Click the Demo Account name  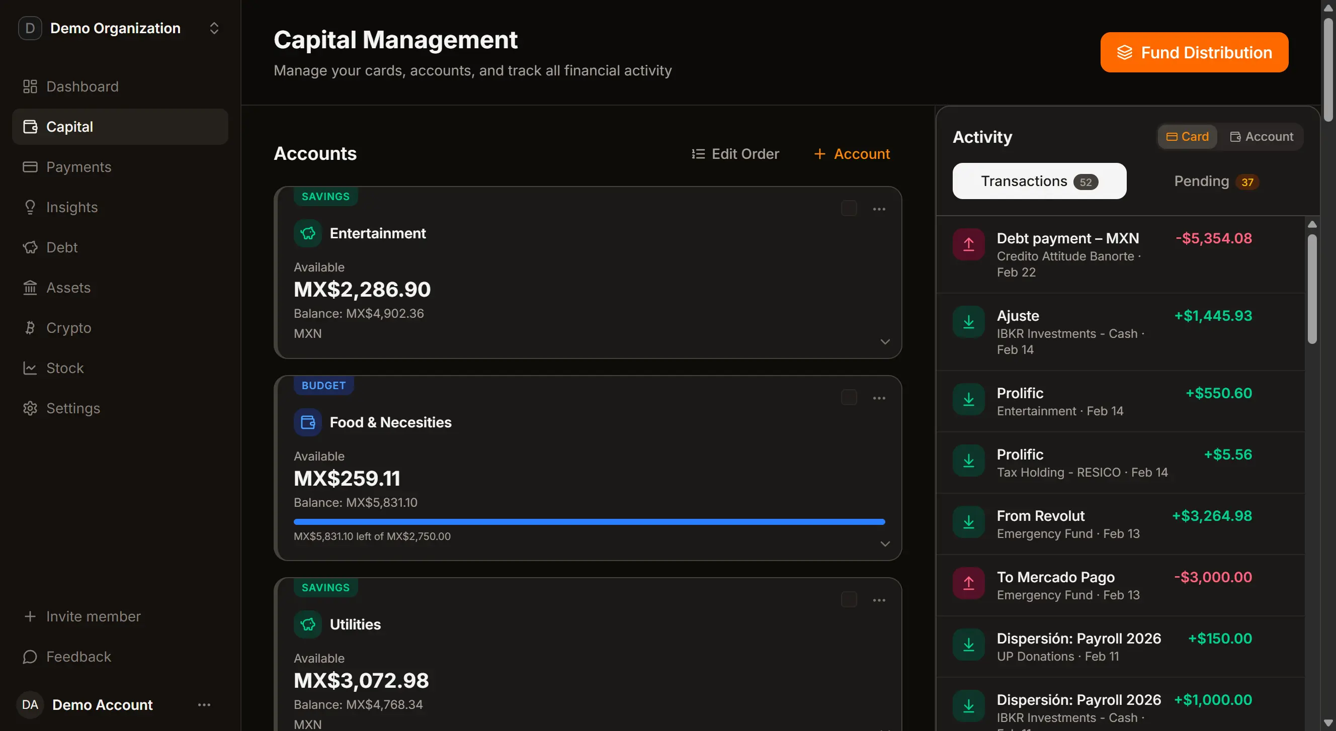pos(102,704)
